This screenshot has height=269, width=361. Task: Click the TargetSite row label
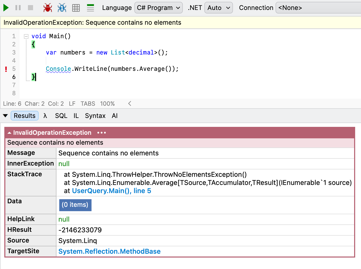pos(23,251)
